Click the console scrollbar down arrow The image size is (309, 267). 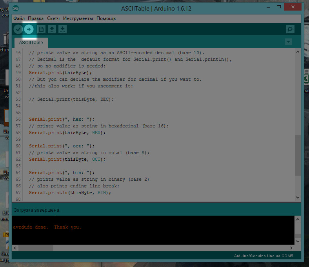tap(298, 242)
